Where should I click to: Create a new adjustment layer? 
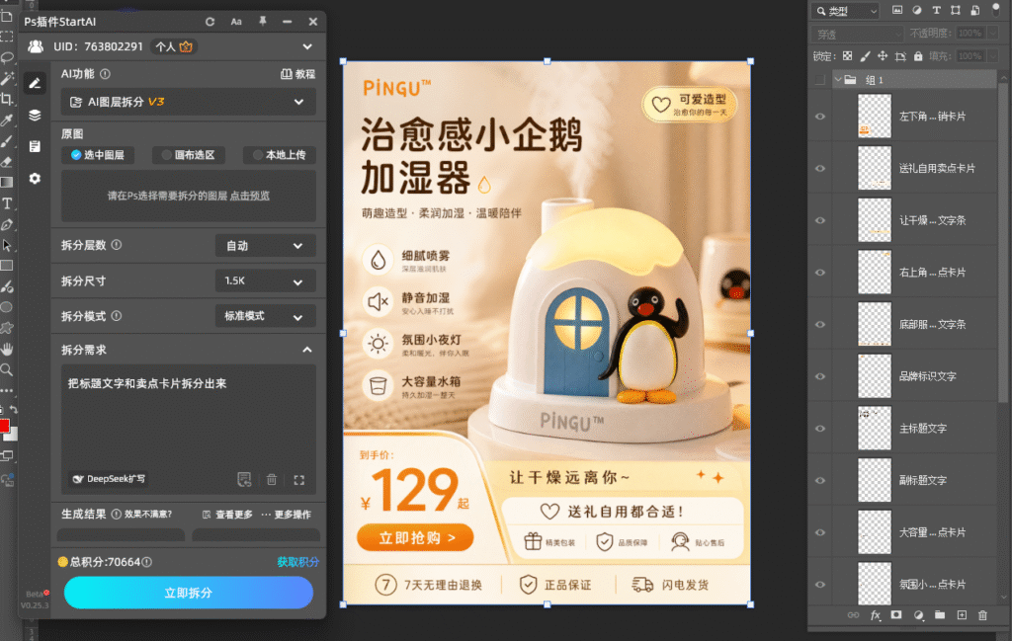tap(918, 615)
